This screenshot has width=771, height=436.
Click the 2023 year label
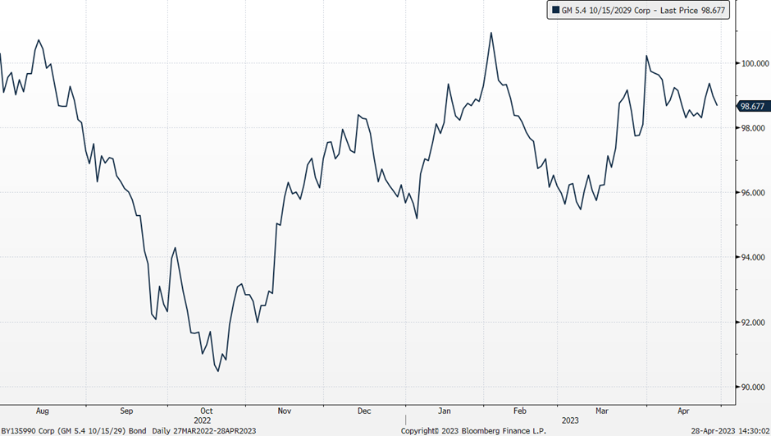570,420
